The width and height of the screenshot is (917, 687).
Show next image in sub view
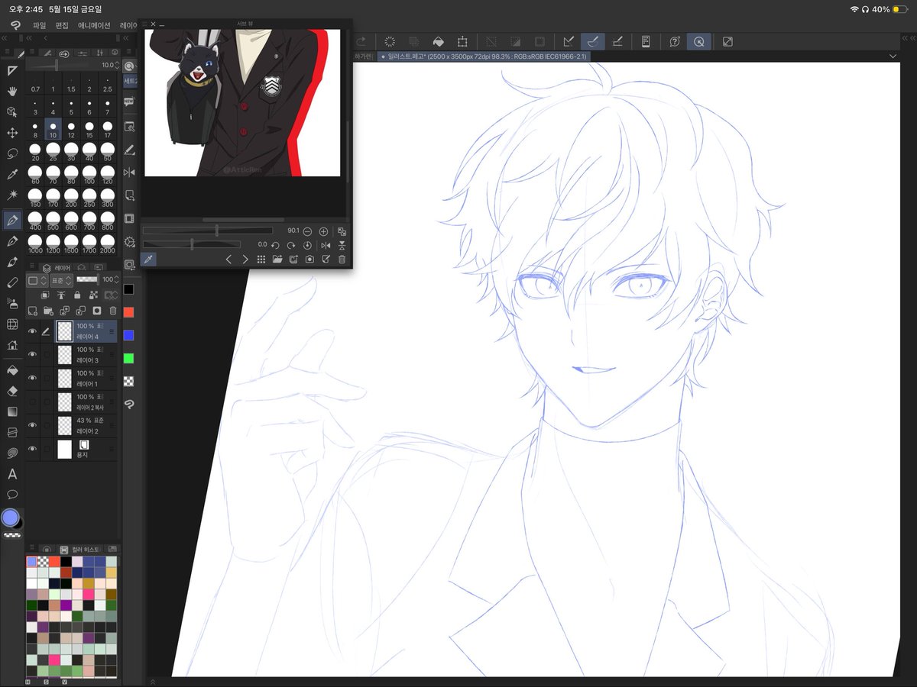point(245,260)
